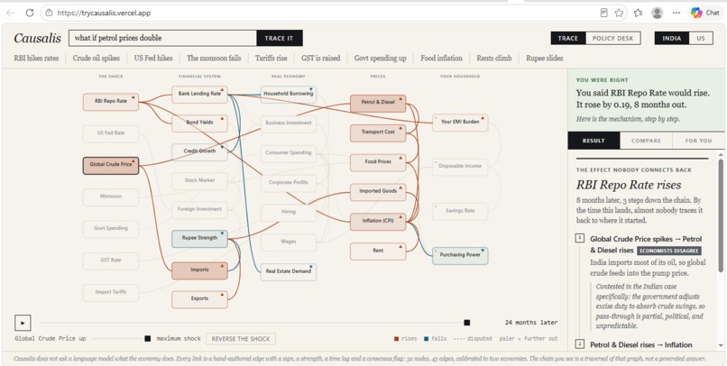
Task: Click the shock magnitude slider handle
Action: [147, 339]
